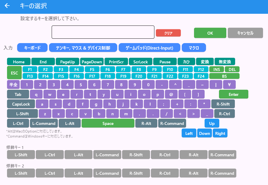Toggle R-Alt in 修飾キー 1 row
This screenshot has height=185, width=268.
tap(193, 155)
